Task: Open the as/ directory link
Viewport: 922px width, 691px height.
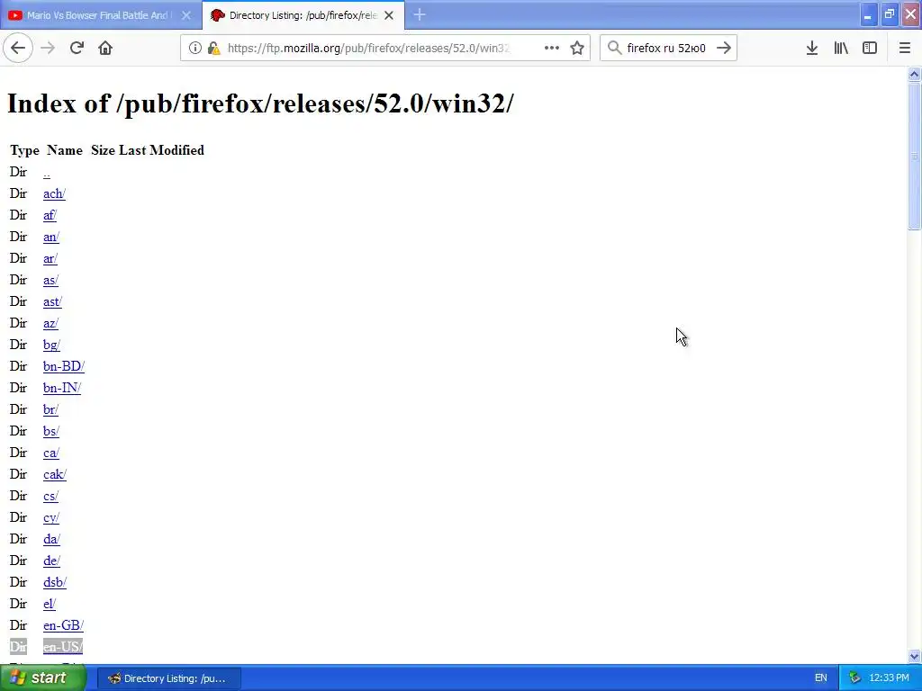Action: point(50,280)
